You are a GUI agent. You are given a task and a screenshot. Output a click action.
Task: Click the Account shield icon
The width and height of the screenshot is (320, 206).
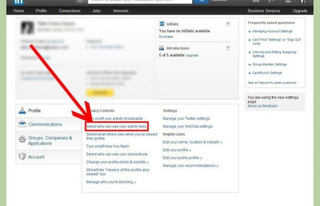coord(22,157)
